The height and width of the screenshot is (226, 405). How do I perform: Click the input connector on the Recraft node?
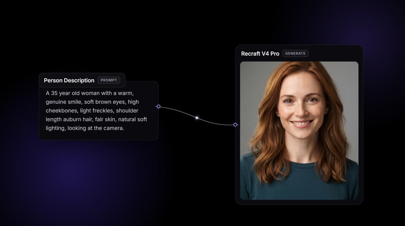235,125
